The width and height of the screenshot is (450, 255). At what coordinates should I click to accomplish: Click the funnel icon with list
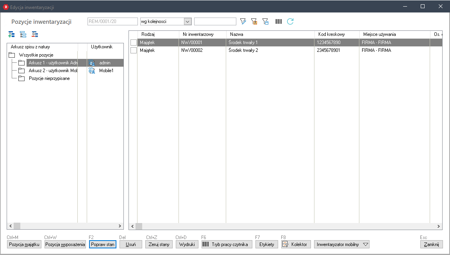coord(266,21)
